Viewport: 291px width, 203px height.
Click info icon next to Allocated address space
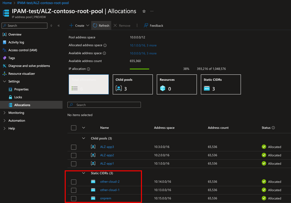[105, 45]
